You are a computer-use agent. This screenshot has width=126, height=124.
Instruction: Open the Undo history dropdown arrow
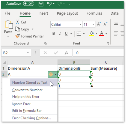point(54,4)
